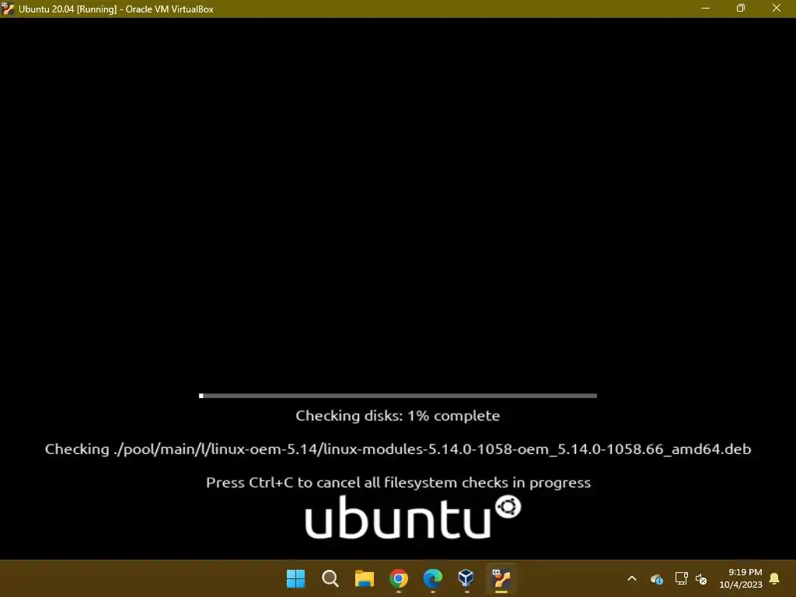The height and width of the screenshot is (597, 796).
Task: Click the muted volume tray icon
Action: coord(701,578)
